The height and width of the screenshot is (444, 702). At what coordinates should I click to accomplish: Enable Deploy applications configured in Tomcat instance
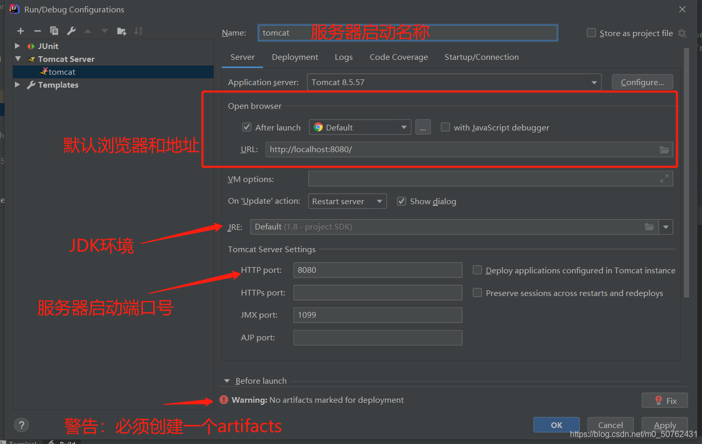click(x=477, y=270)
